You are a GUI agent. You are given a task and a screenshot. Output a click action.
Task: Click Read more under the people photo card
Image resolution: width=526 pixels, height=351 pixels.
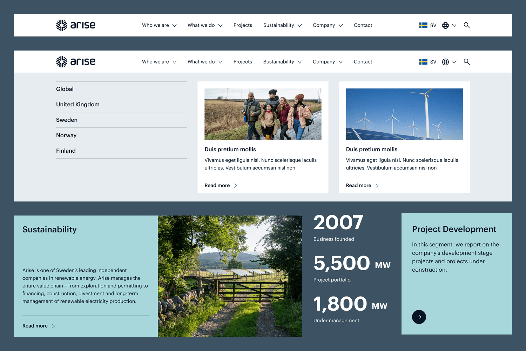pos(217,186)
